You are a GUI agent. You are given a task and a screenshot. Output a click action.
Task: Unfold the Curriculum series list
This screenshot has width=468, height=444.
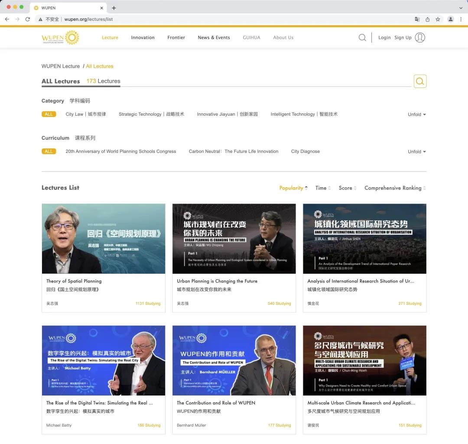tap(417, 152)
